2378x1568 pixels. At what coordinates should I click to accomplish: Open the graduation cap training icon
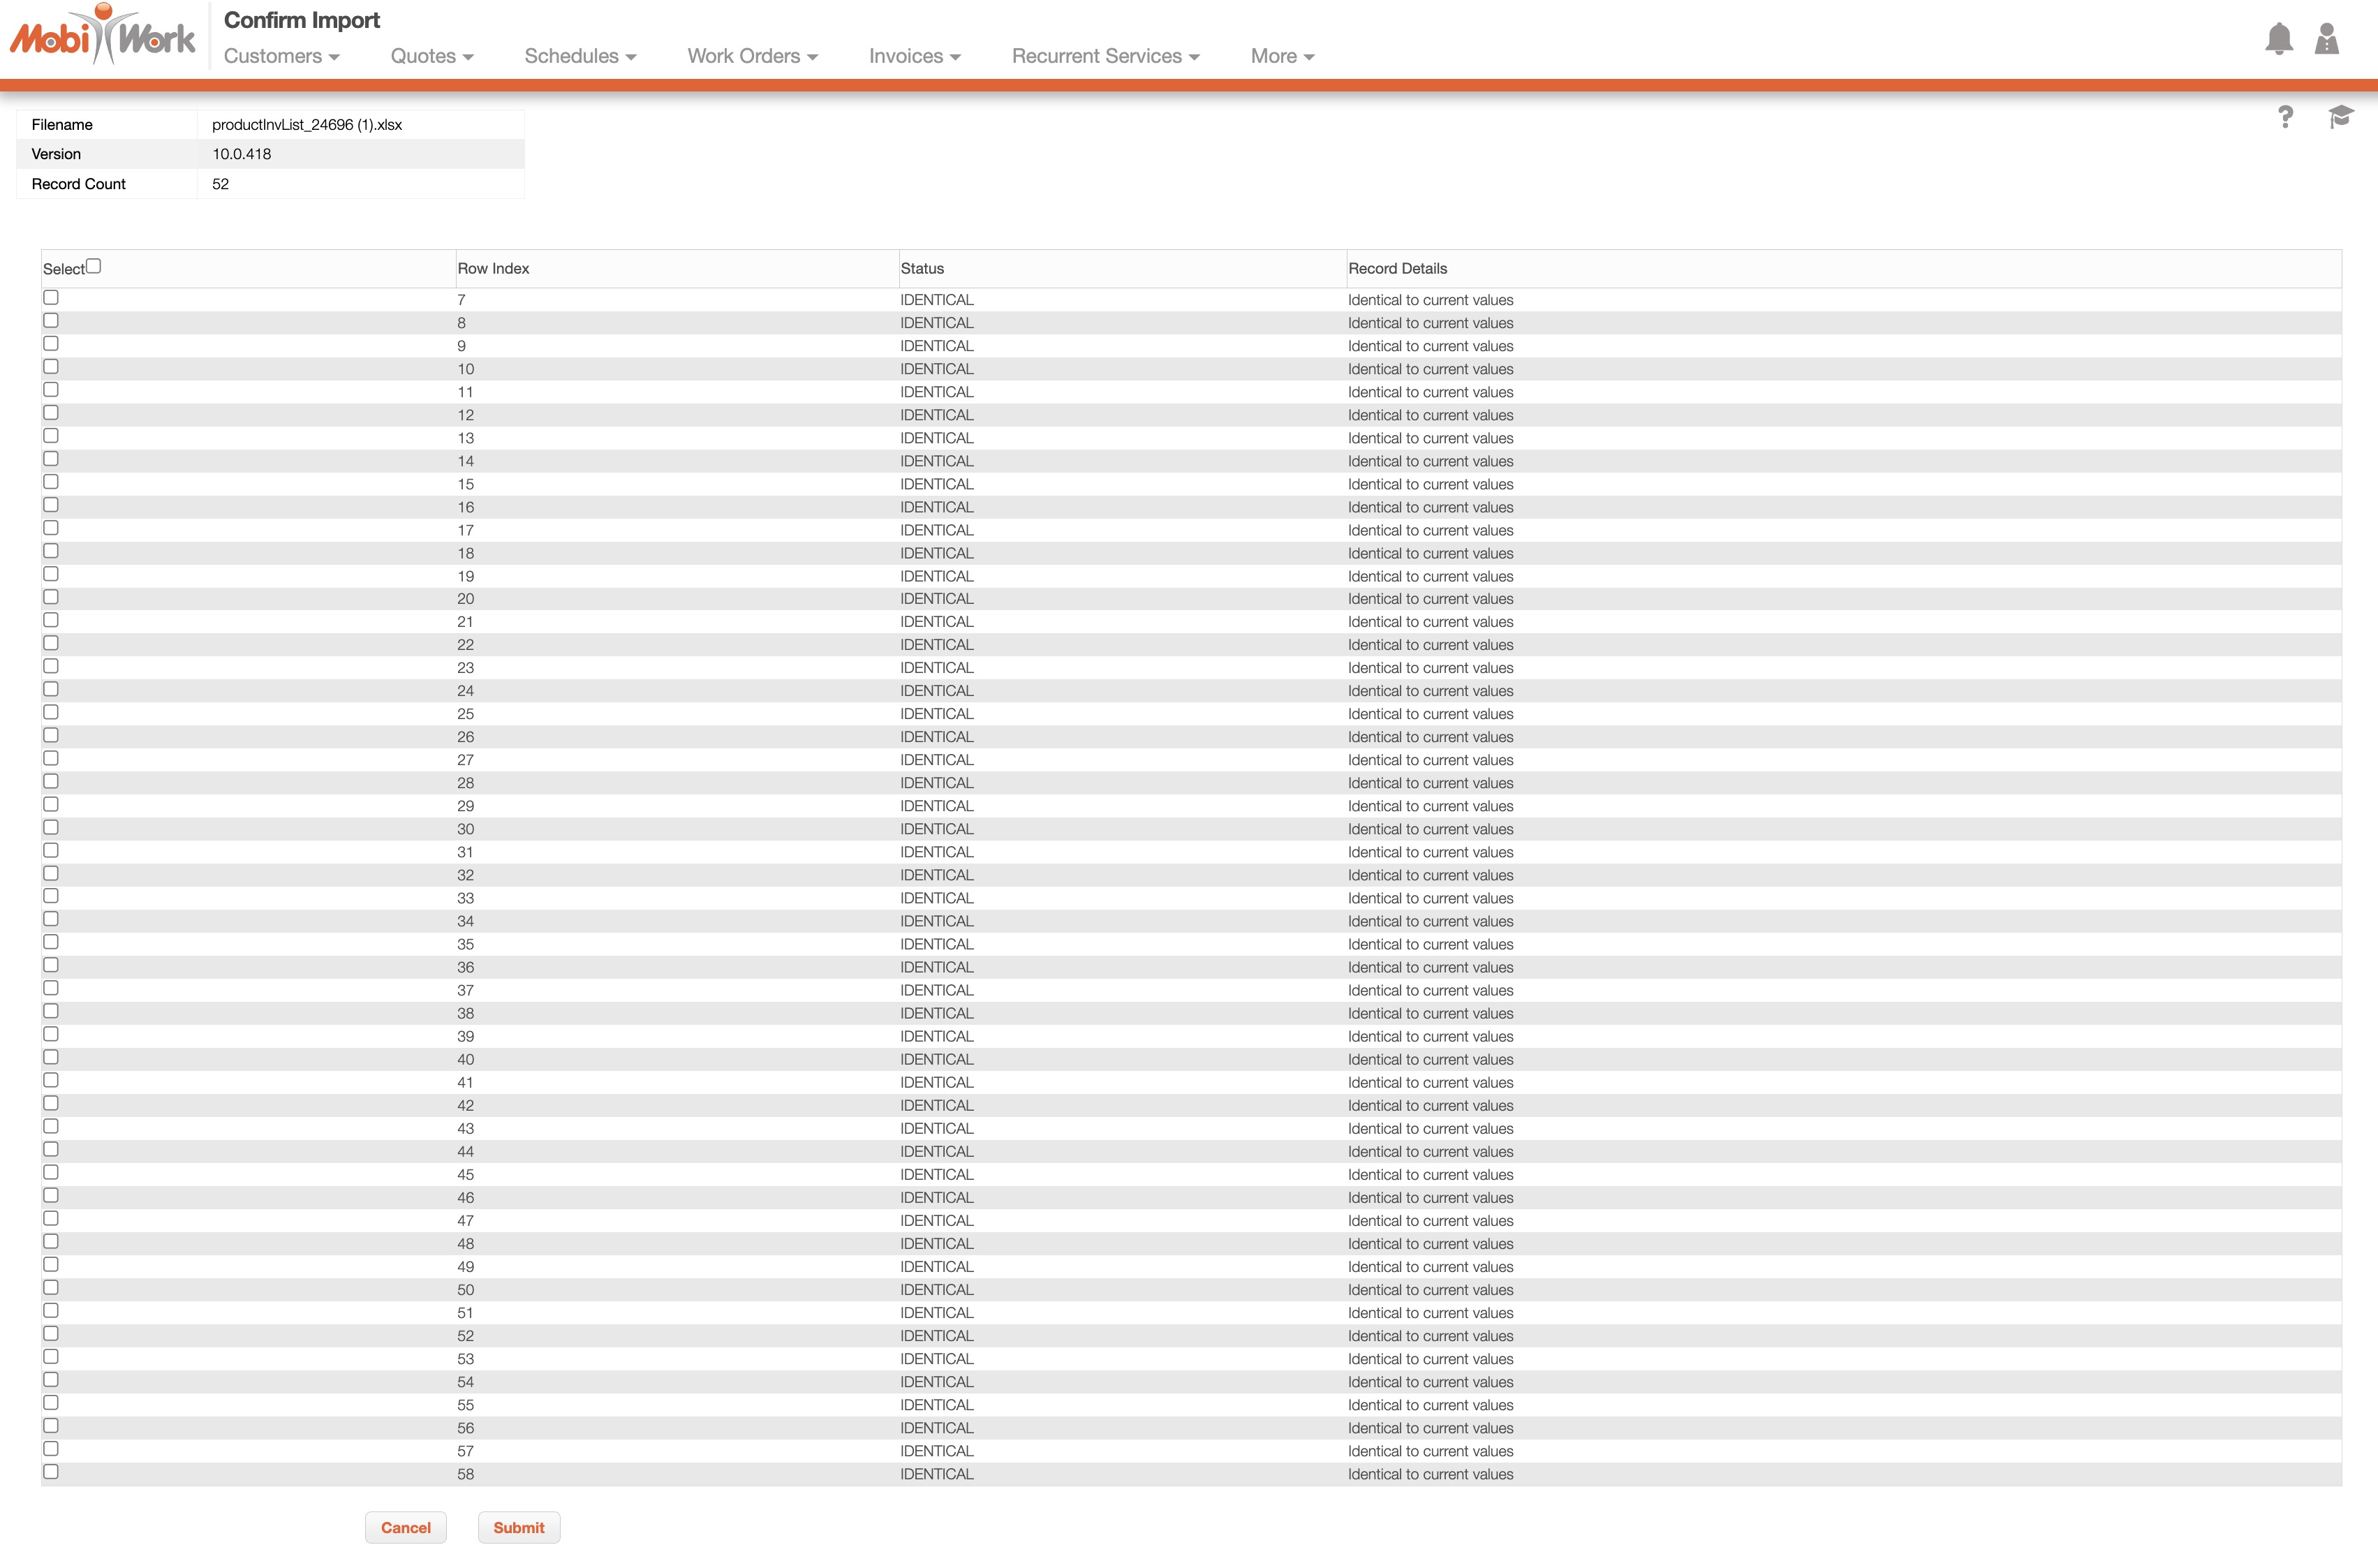click(x=2340, y=117)
